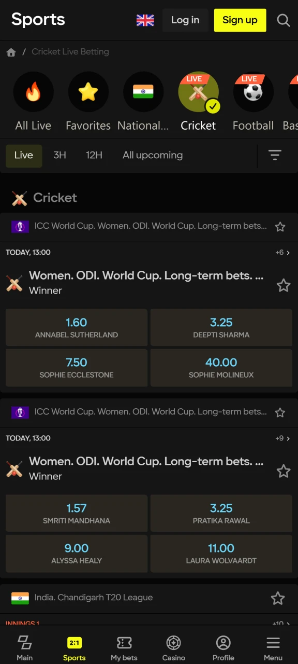Go to the home page icon
Image resolution: width=298 pixels, height=664 pixels.
pos(11,52)
